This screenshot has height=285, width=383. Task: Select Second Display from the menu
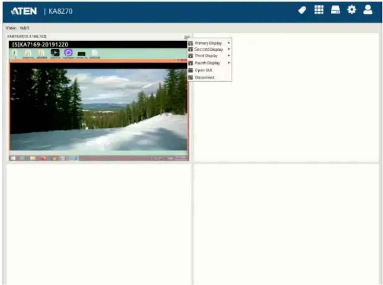point(209,49)
